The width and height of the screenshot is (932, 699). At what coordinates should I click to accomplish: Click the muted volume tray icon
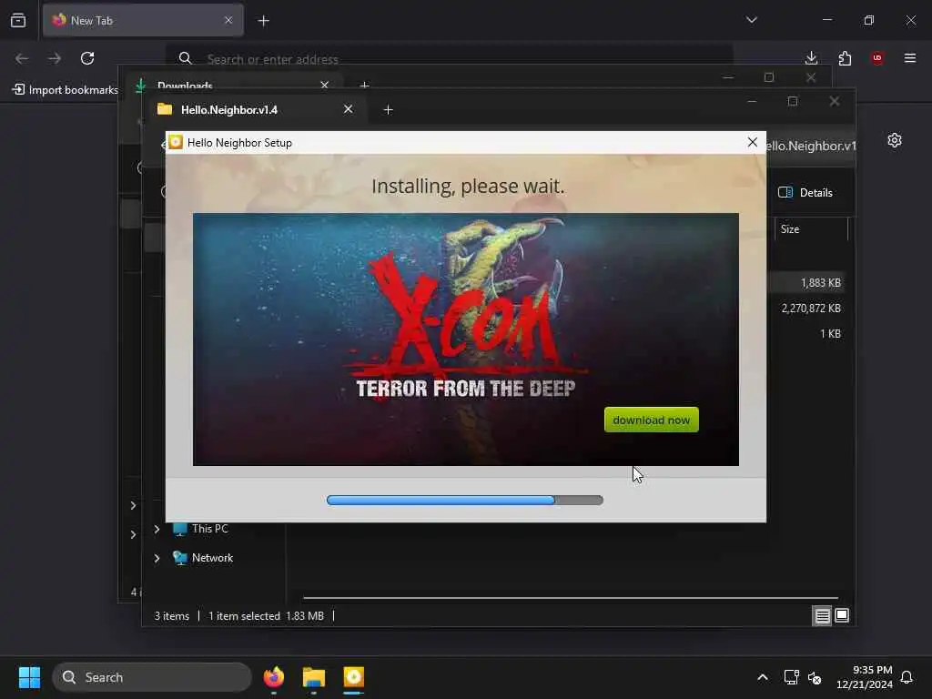click(x=815, y=677)
